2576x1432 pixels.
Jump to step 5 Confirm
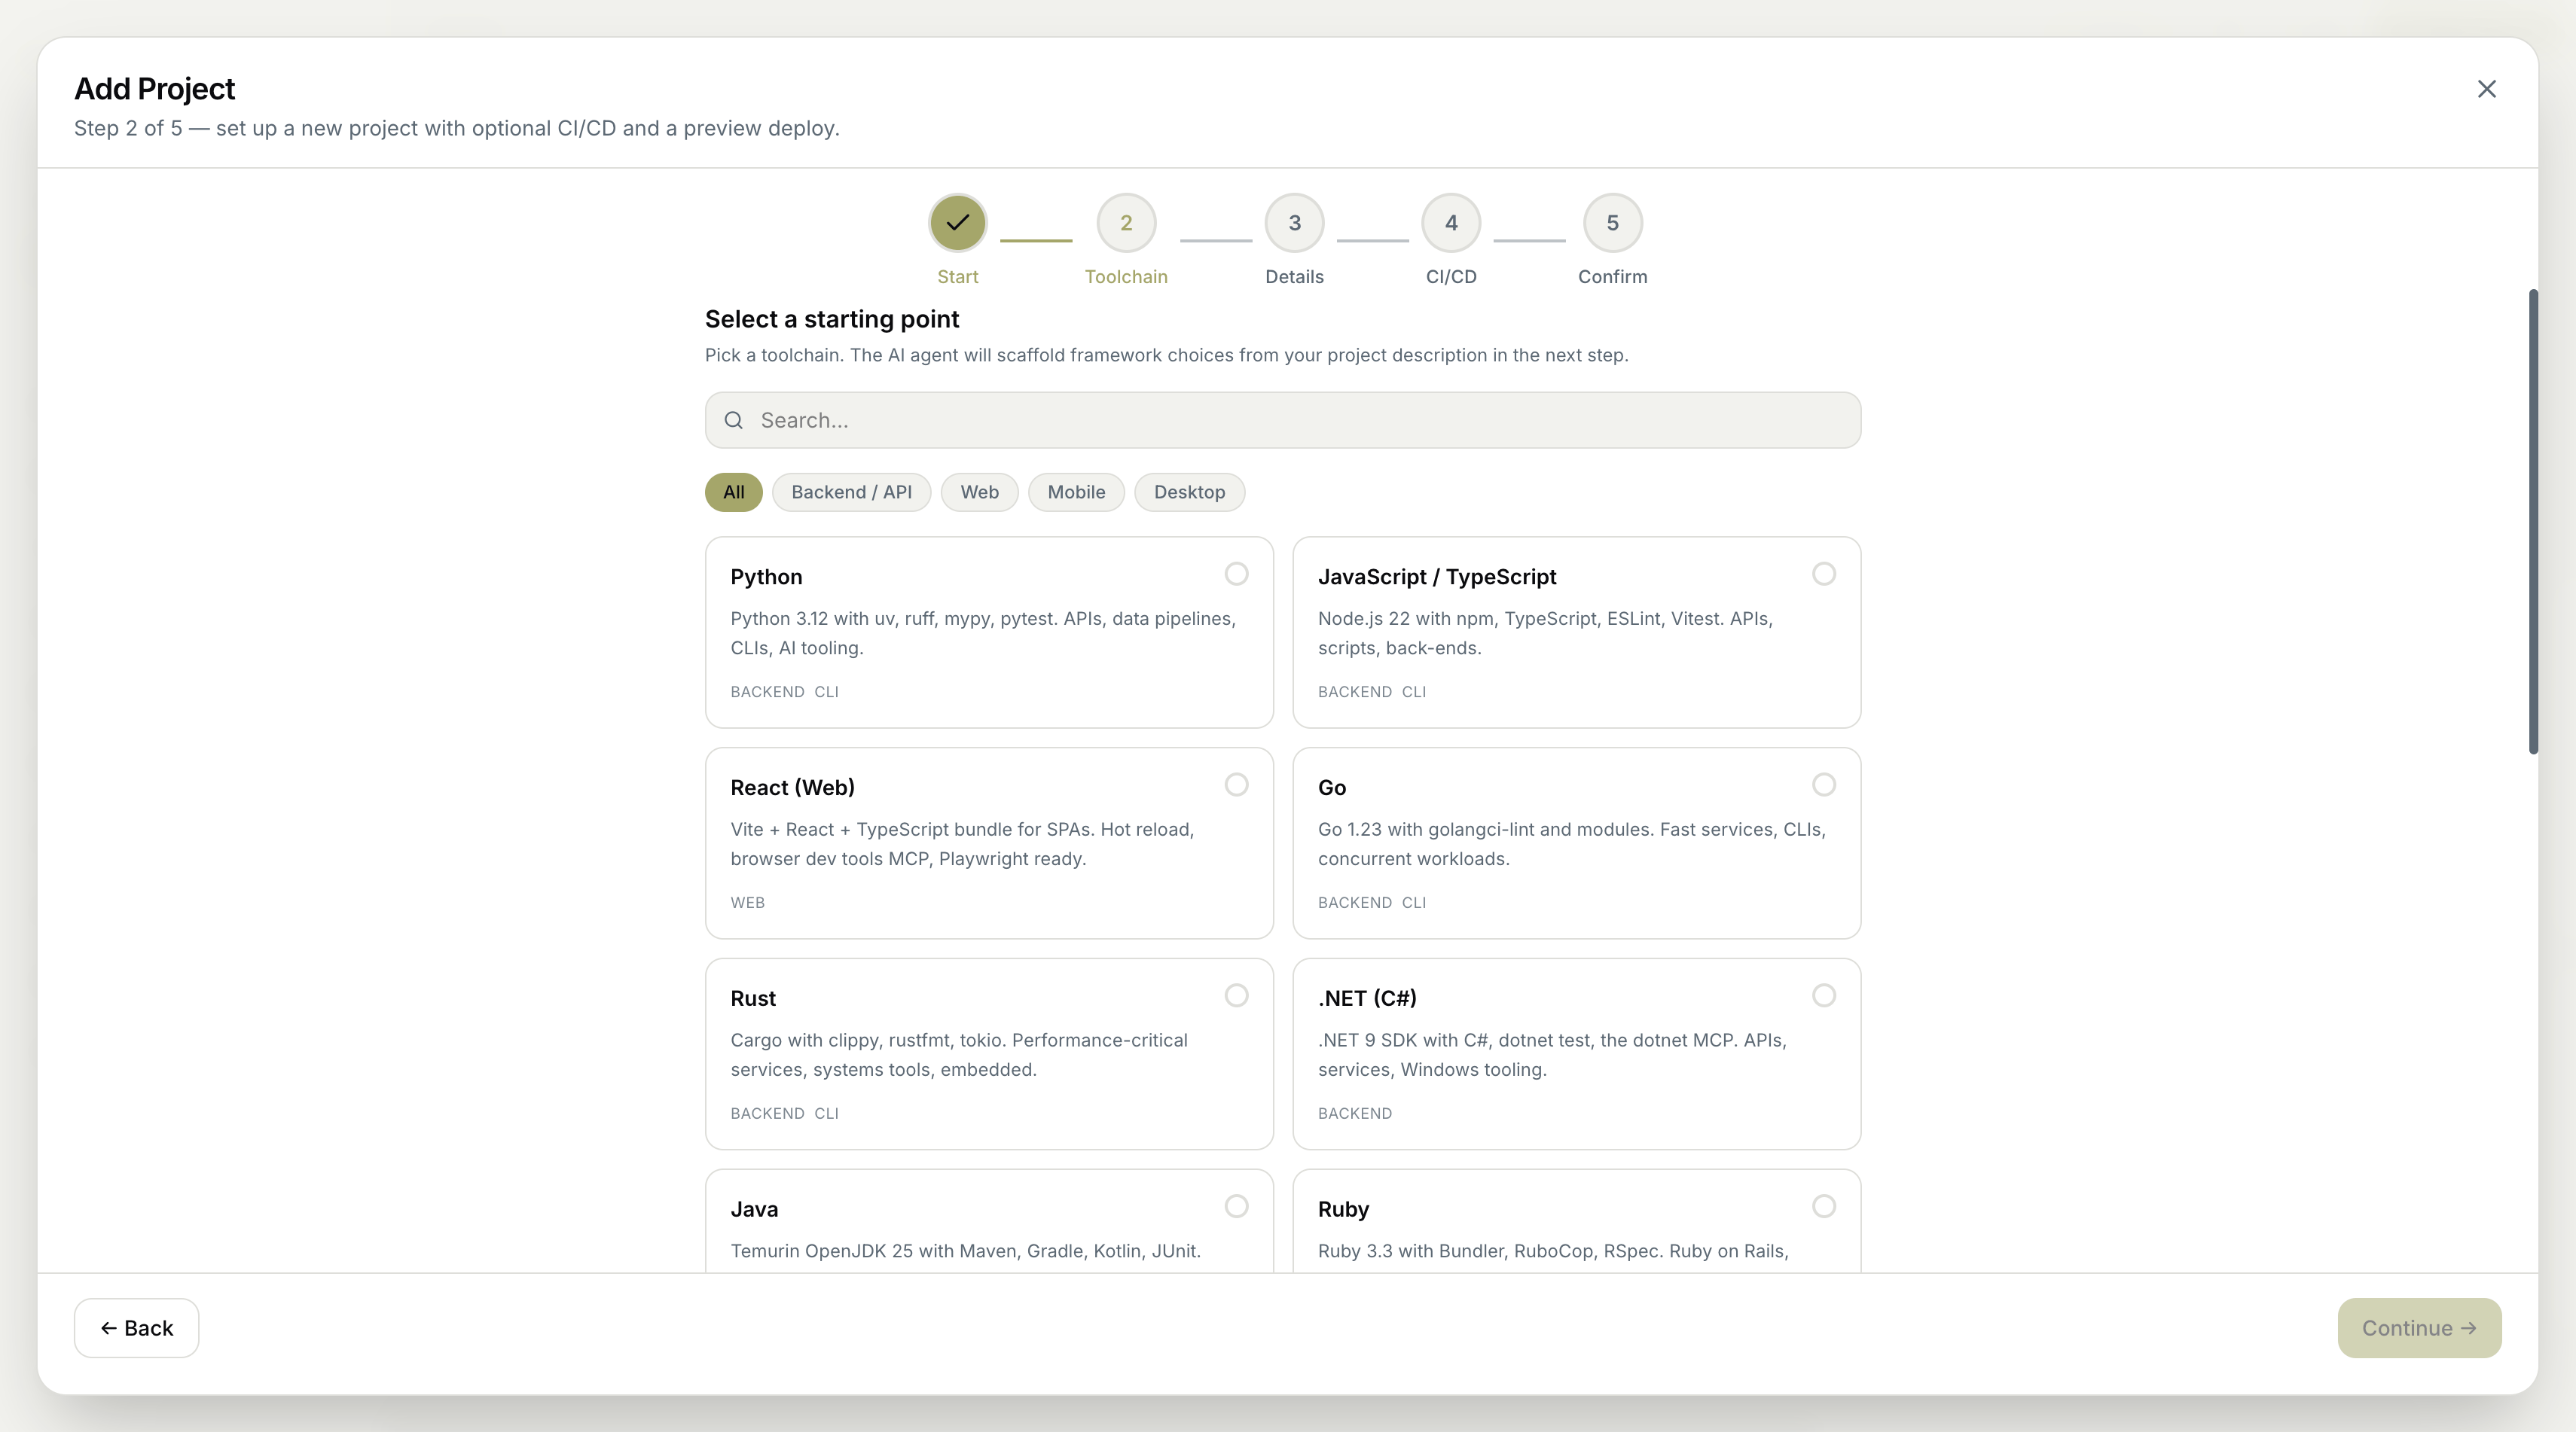pos(1612,223)
